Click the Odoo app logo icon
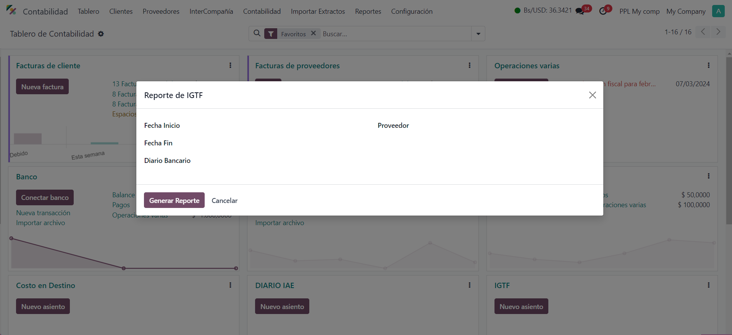The height and width of the screenshot is (335, 732). [x=11, y=11]
